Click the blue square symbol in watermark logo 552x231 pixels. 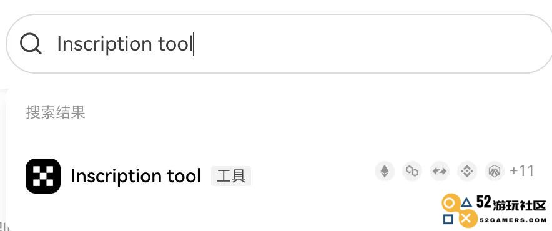point(448,219)
